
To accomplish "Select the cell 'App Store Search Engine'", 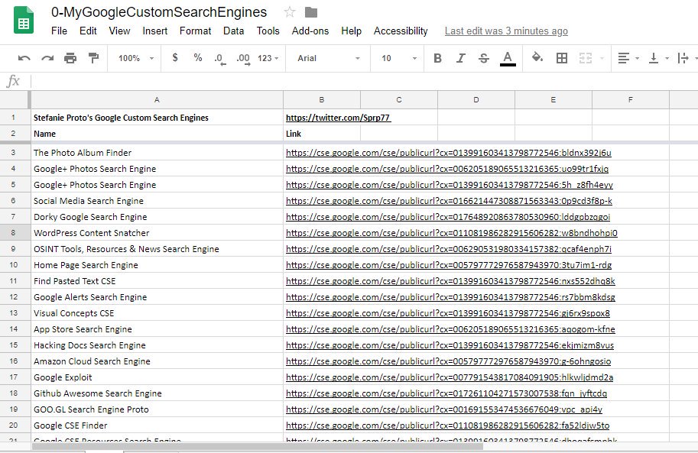I will [157, 329].
